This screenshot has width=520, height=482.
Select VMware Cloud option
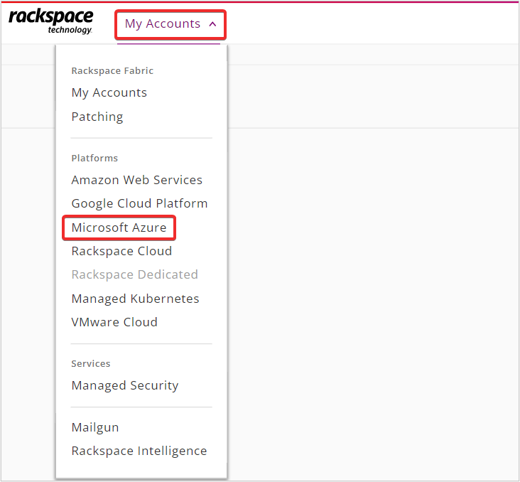click(114, 322)
